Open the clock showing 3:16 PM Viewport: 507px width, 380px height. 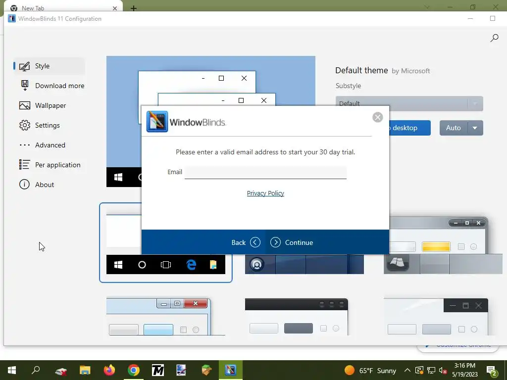tap(464, 370)
